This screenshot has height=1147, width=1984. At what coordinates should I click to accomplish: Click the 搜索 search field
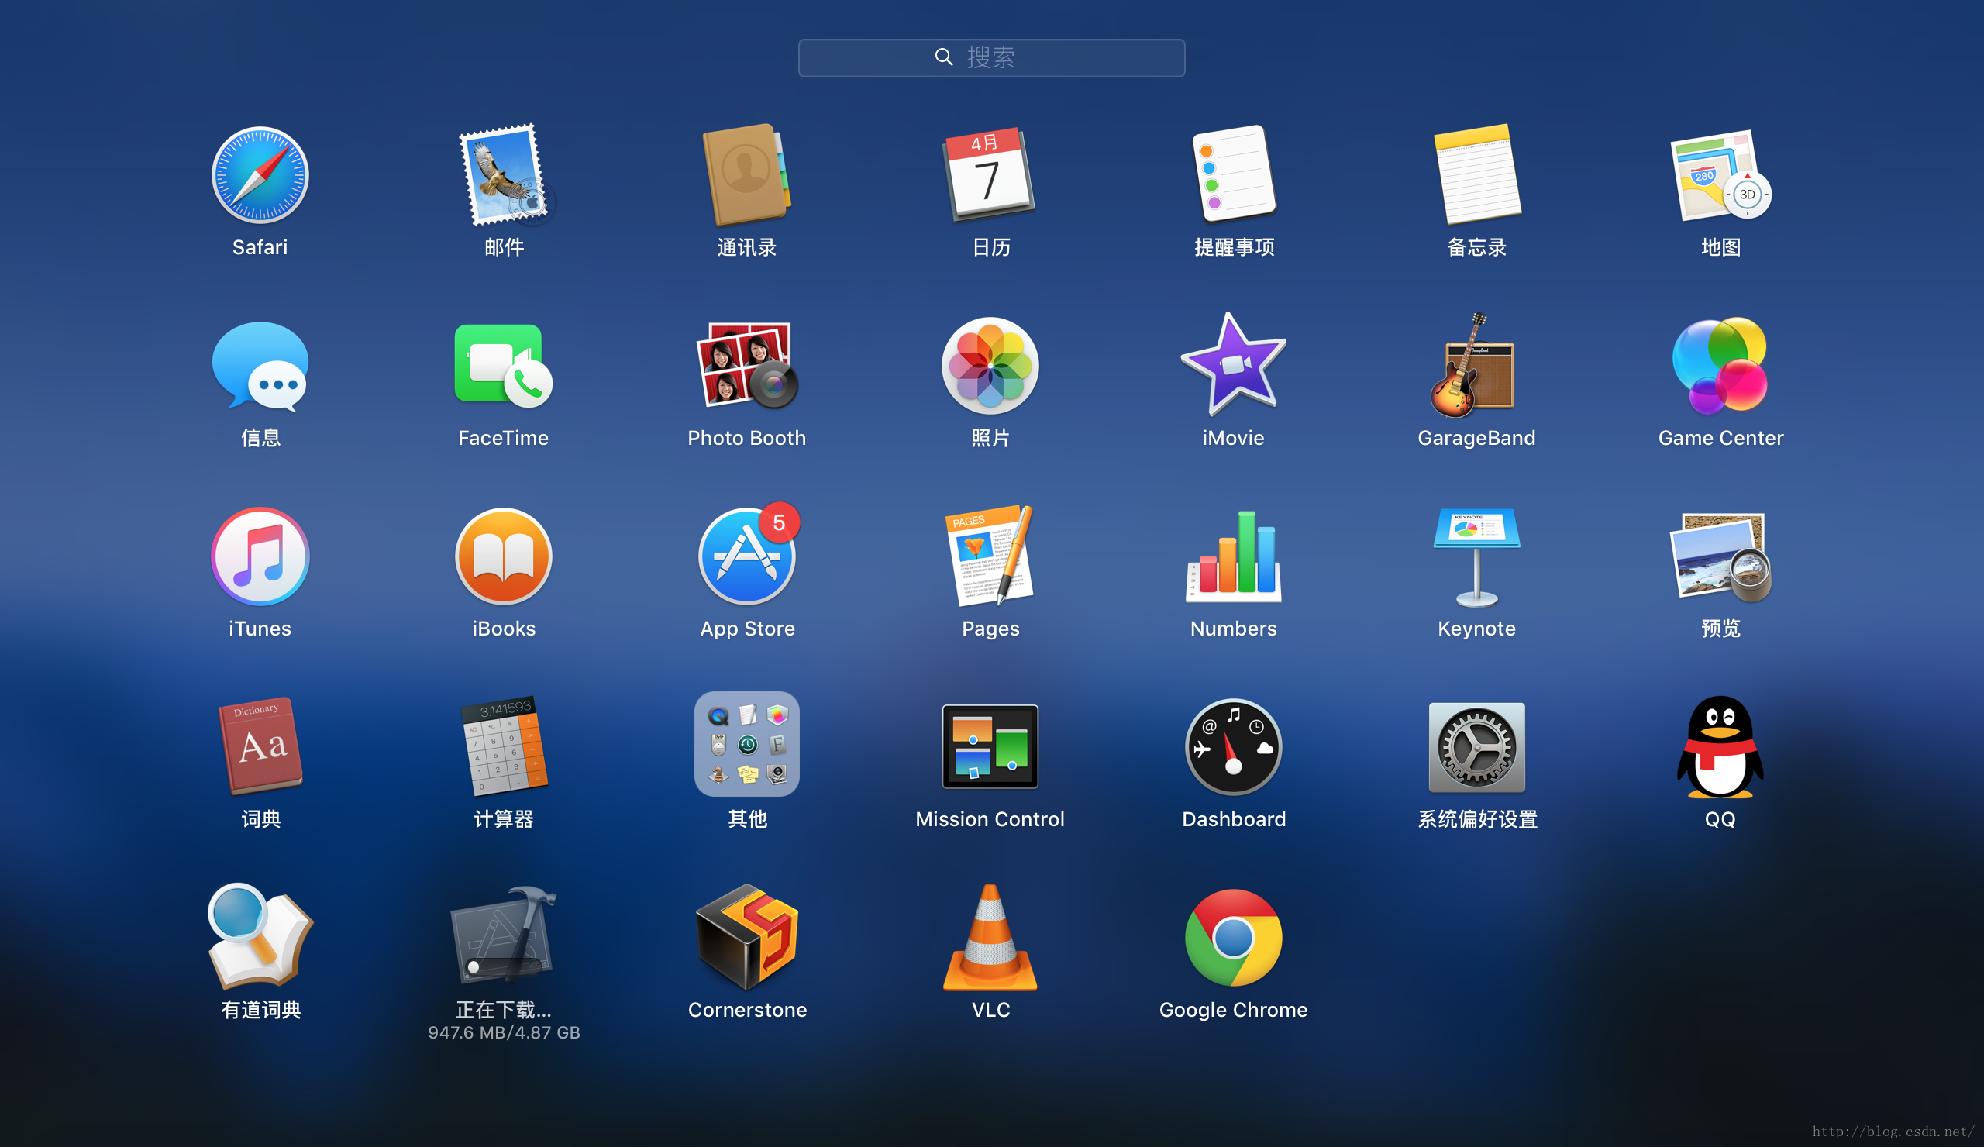pos(991,57)
